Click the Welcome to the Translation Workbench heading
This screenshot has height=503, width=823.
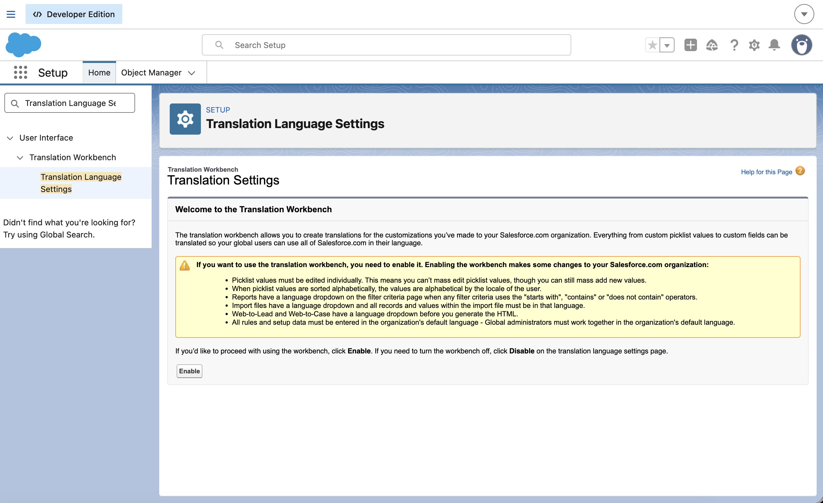(254, 209)
